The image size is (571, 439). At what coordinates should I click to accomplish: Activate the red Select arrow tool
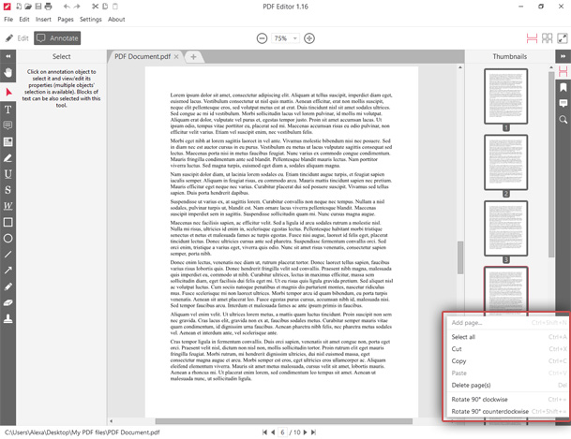(x=8, y=92)
